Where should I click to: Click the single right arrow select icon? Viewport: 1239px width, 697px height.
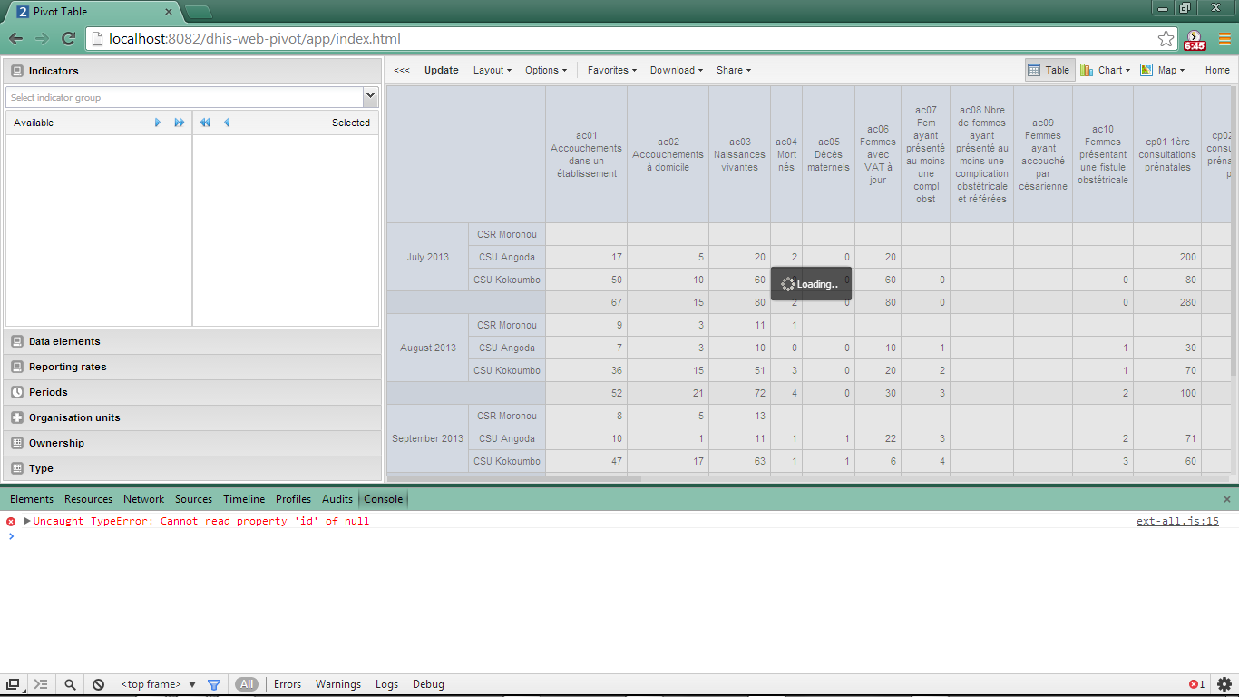pos(158,123)
